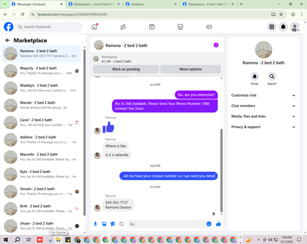307x244 pixels.
Task: Open emoji picker in message box
Action: click(x=209, y=224)
